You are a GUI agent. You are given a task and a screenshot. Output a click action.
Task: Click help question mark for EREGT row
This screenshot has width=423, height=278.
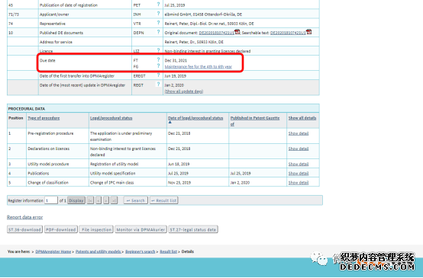[158, 75]
